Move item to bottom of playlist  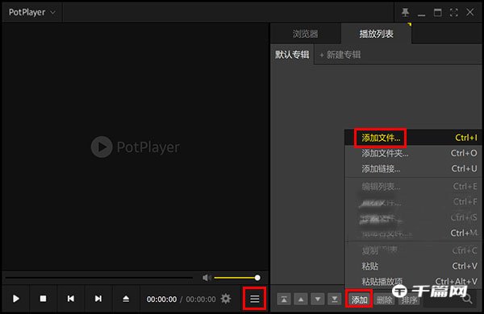(x=334, y=300)
